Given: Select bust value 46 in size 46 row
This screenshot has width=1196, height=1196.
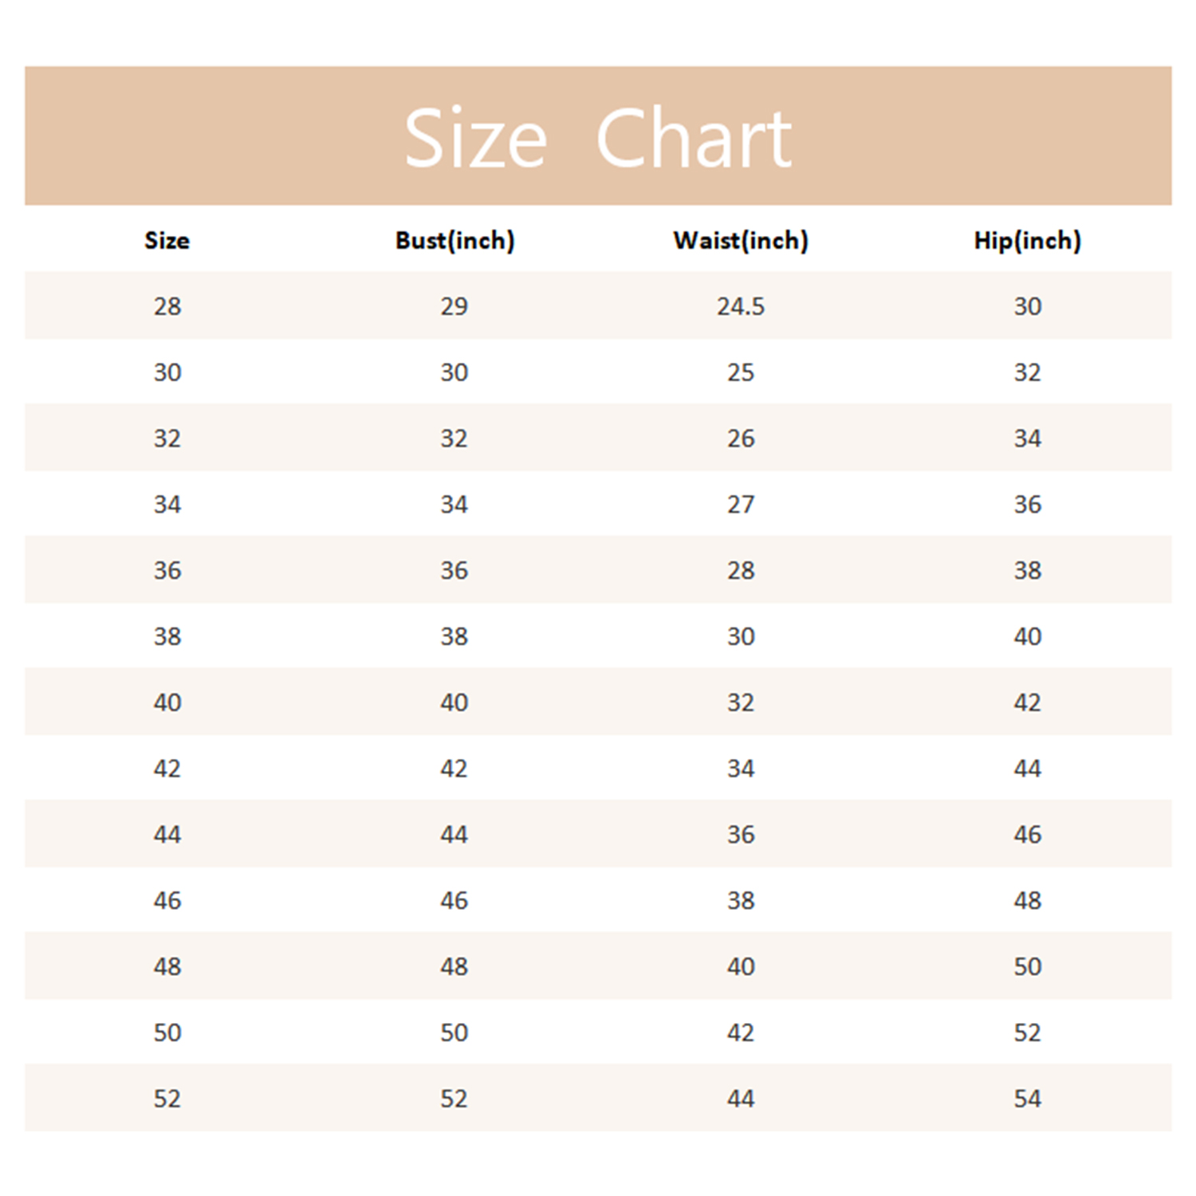Looking at the screenshot, I should point(454,901).
